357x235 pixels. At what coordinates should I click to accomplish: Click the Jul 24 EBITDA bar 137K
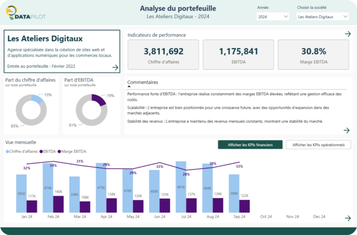(x=192, y=205)
